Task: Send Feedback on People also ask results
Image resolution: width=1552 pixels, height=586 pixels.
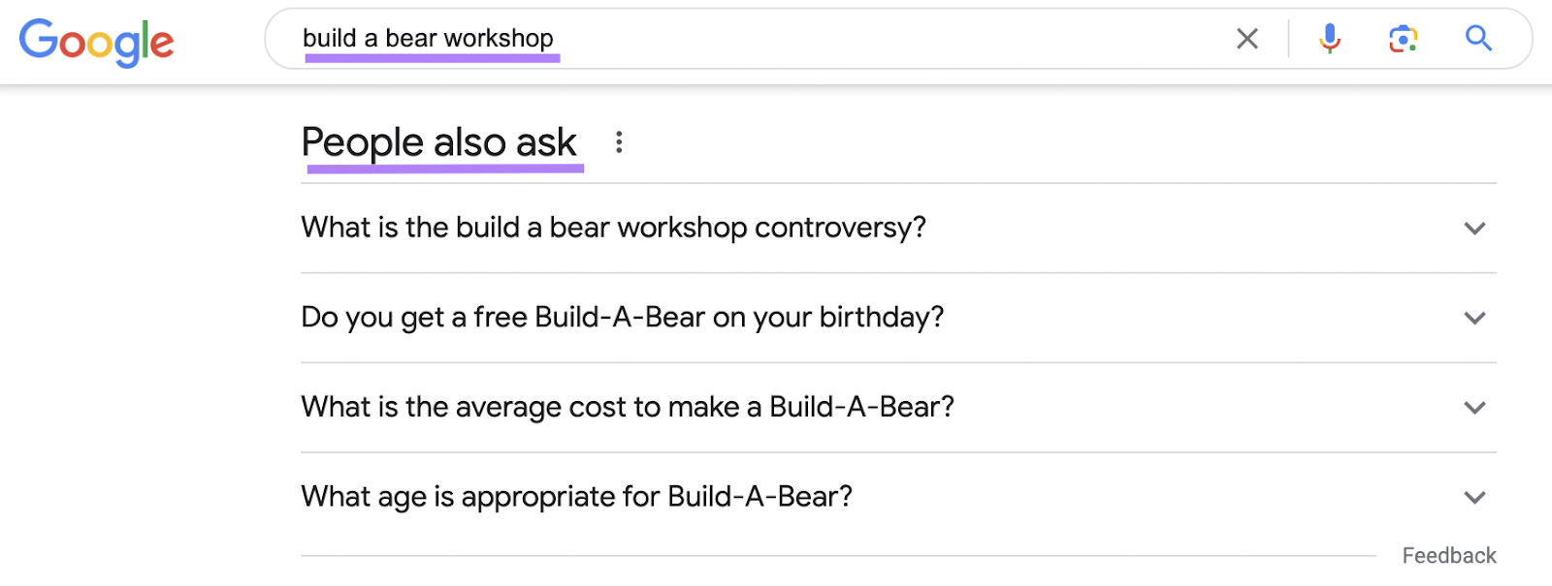Action: (x=1449, y=555)
